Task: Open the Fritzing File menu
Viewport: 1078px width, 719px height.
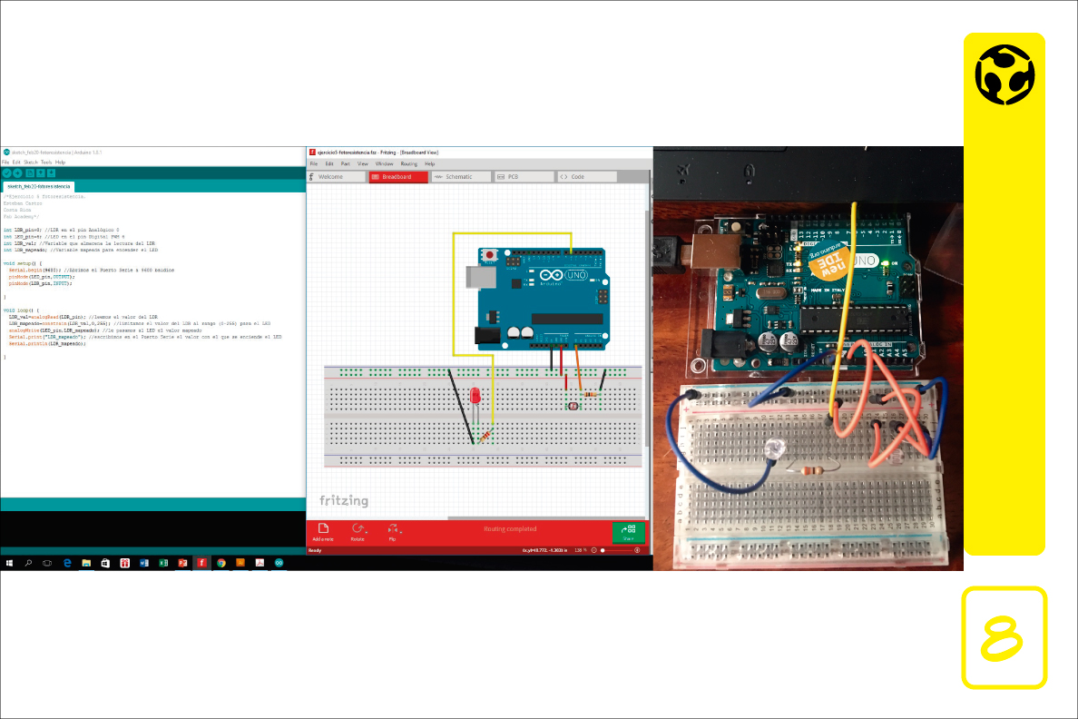Action: [313, 163]
